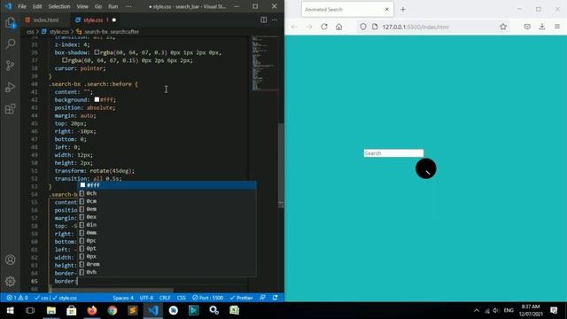The height and width of the screenshot is (319, 567).
Task: Open a new Firefox tab
Action: 403,10
